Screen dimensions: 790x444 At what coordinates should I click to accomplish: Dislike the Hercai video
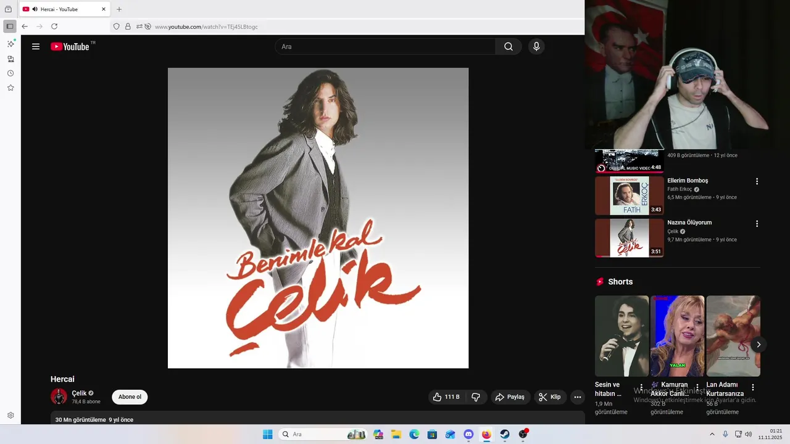476,397
